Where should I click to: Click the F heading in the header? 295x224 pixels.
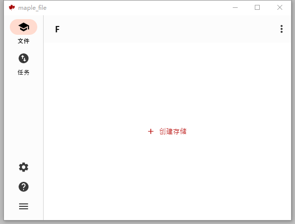57,29
